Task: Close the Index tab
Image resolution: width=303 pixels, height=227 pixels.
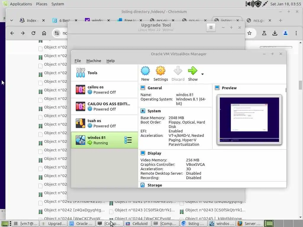Action: click(x=43, y=20)
